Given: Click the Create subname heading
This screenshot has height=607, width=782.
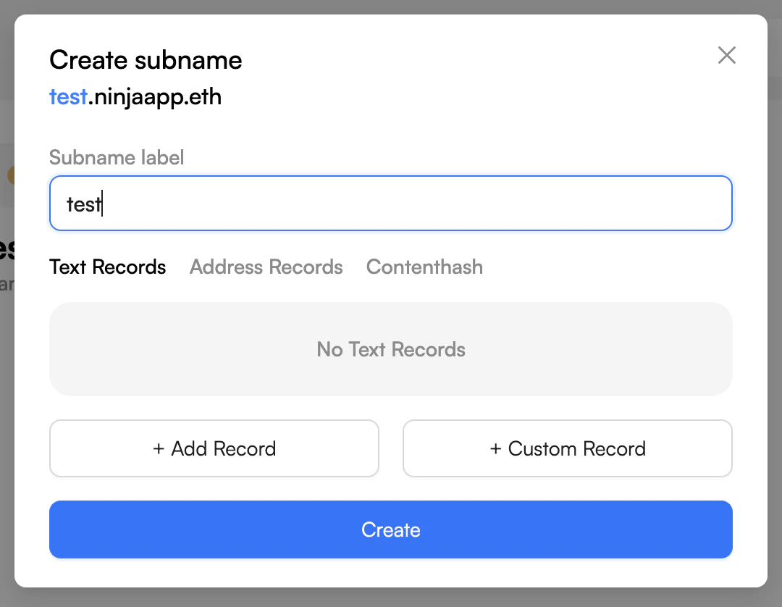Looking at the screenshot, I should (x=146, y=60).
